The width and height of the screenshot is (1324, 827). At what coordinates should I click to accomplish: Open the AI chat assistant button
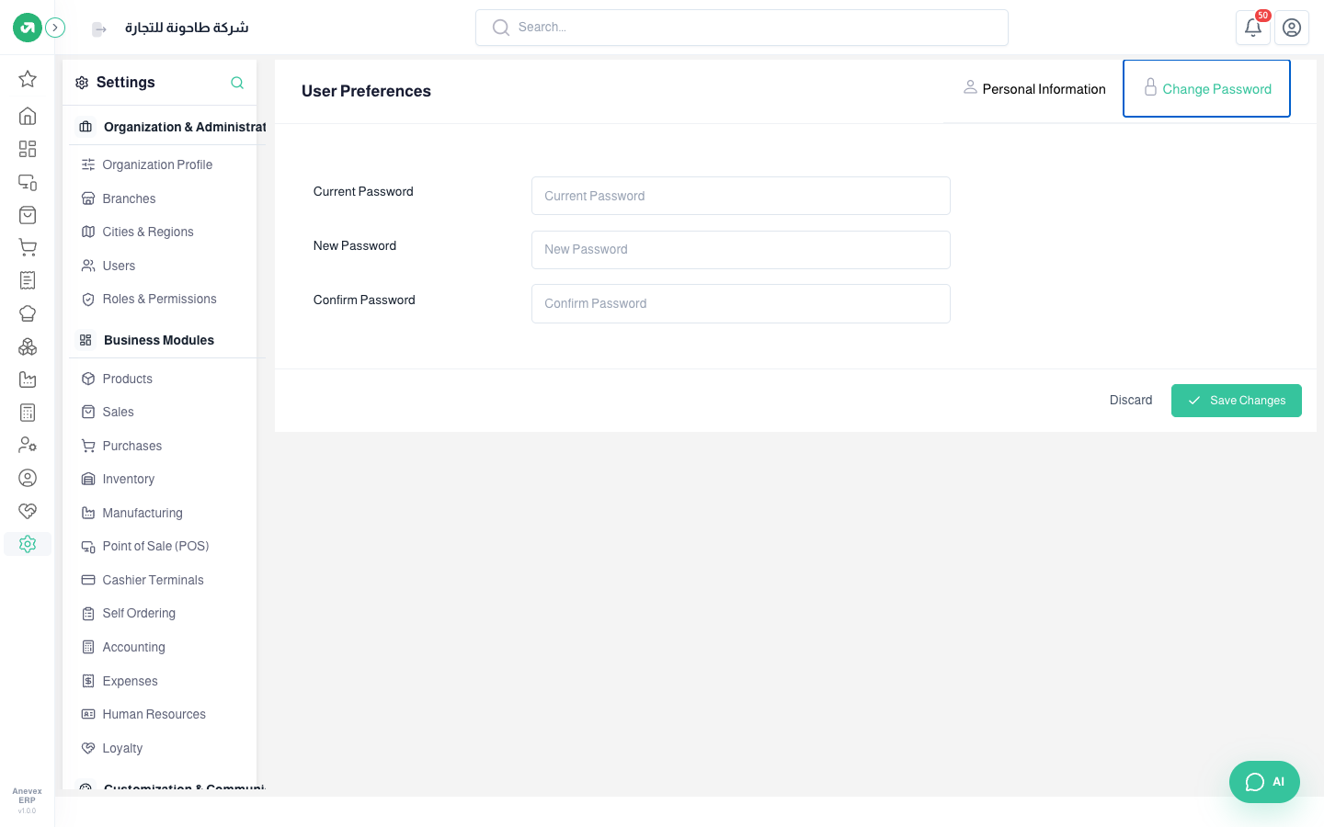(1264, 782)
